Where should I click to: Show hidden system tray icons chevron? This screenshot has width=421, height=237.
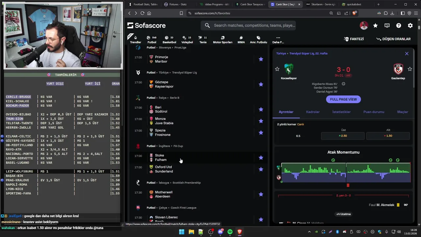coord(309,232)
